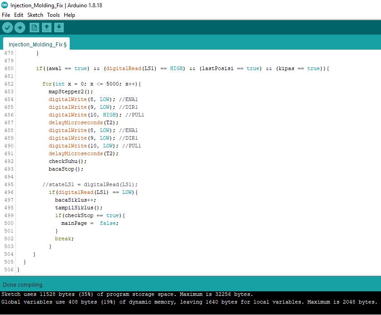Click line number 480 in gutter
The image size is (381, 315).
9,68
